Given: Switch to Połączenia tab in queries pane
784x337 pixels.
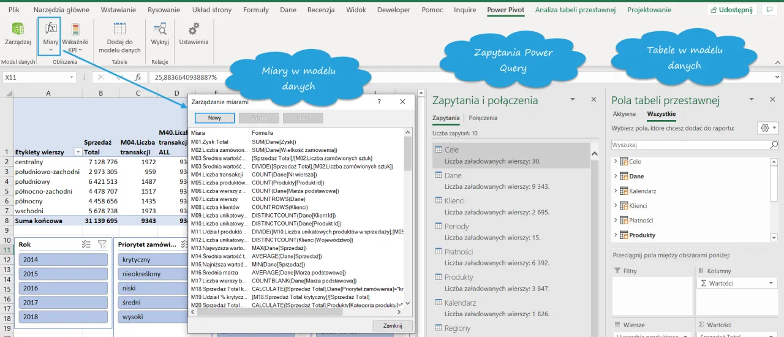Looking at the screenshot, I should coord(483,118).
